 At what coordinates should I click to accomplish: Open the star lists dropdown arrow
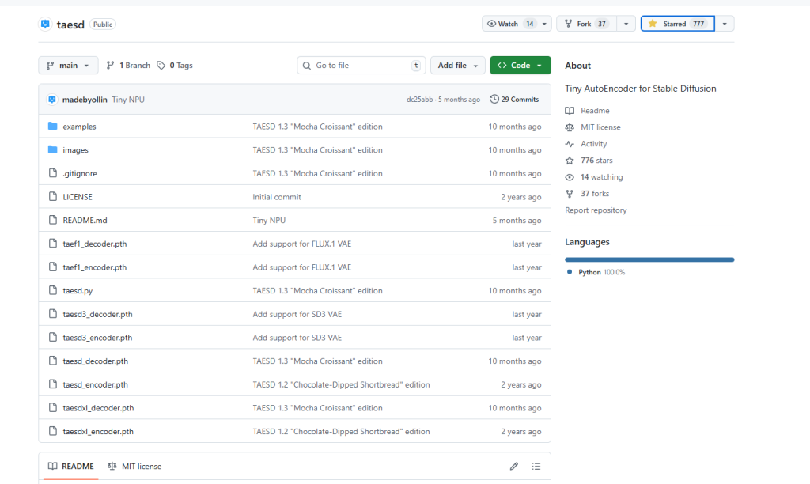click(x=725, y=24)
